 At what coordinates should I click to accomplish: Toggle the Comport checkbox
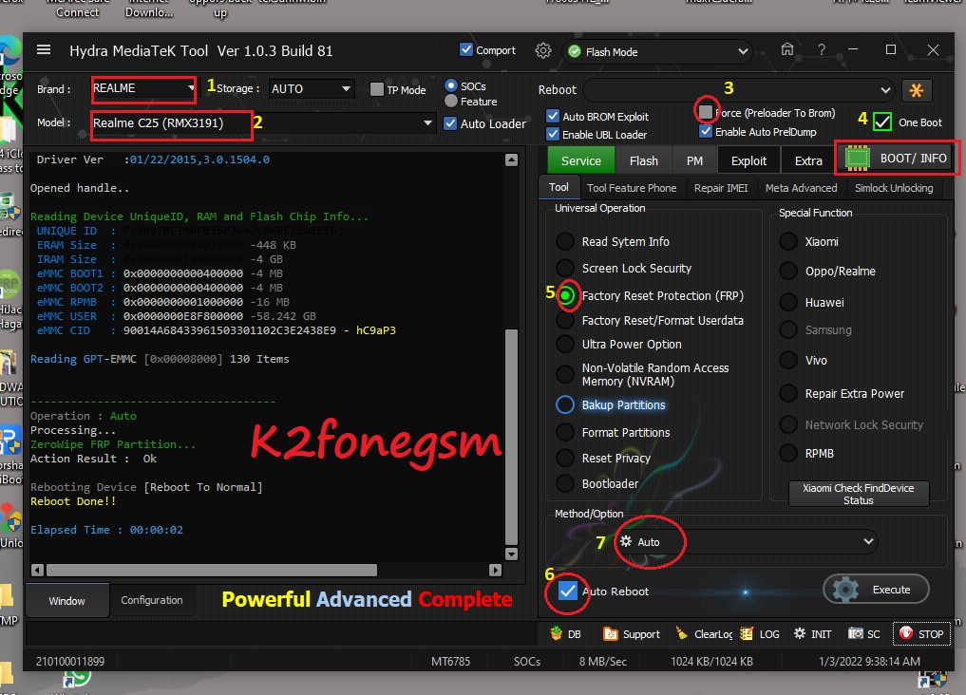tap(466, 50)
